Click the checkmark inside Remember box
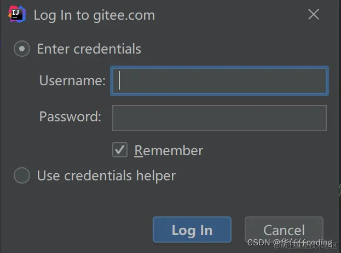This screenshot has height=253, width=341. pyautogui.click(x=120, y=149)
